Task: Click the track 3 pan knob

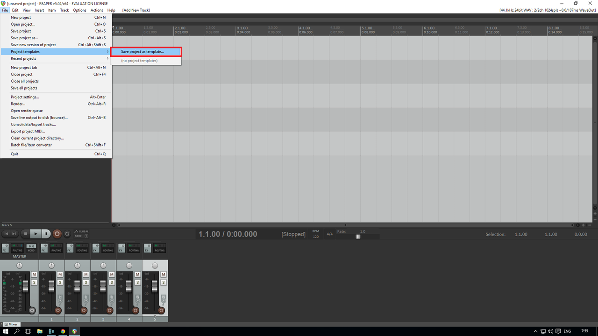Action: (x=103, y=265)
